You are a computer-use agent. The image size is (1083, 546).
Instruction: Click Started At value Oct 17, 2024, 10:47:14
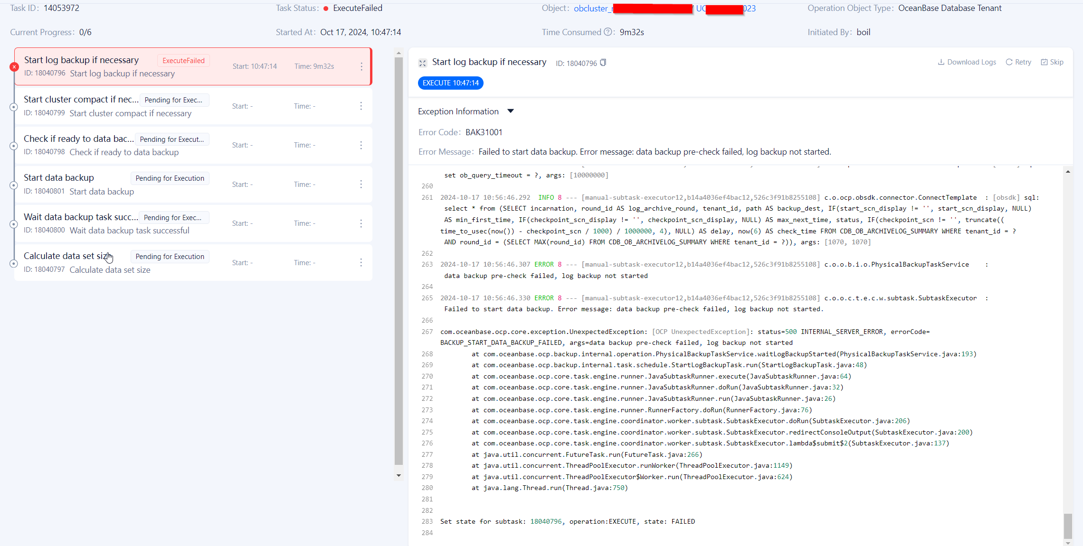point(361,32)
